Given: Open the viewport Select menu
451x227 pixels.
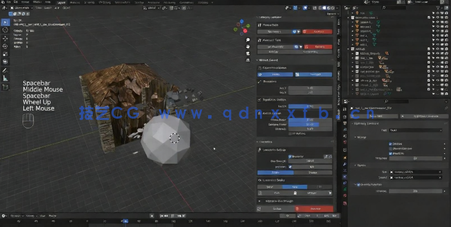Looking at the screenshot, I should point(48,8).
